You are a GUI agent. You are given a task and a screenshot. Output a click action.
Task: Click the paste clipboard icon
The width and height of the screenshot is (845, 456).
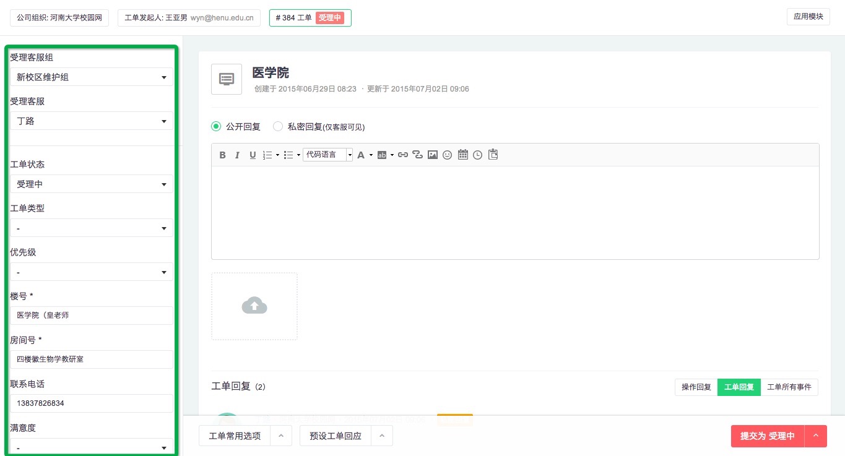pos(493,155)
